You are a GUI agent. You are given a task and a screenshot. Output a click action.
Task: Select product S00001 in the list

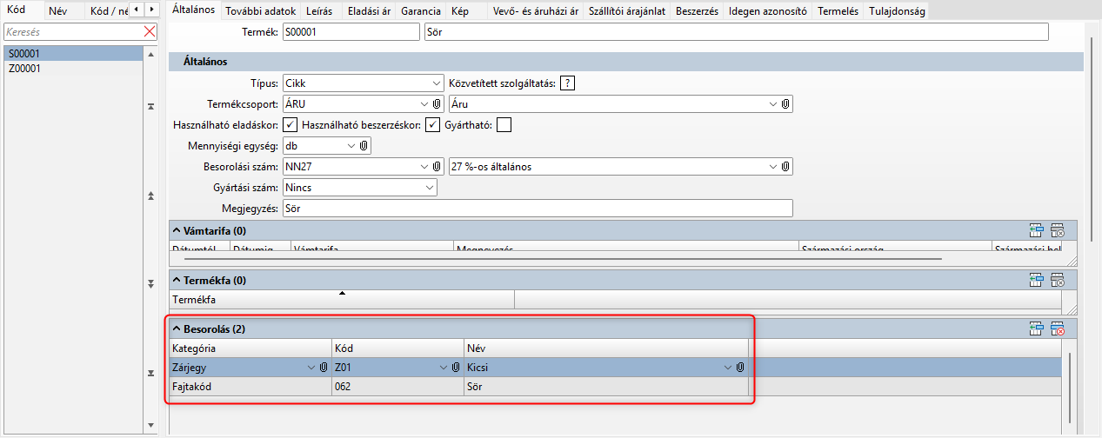pos(71,54)
